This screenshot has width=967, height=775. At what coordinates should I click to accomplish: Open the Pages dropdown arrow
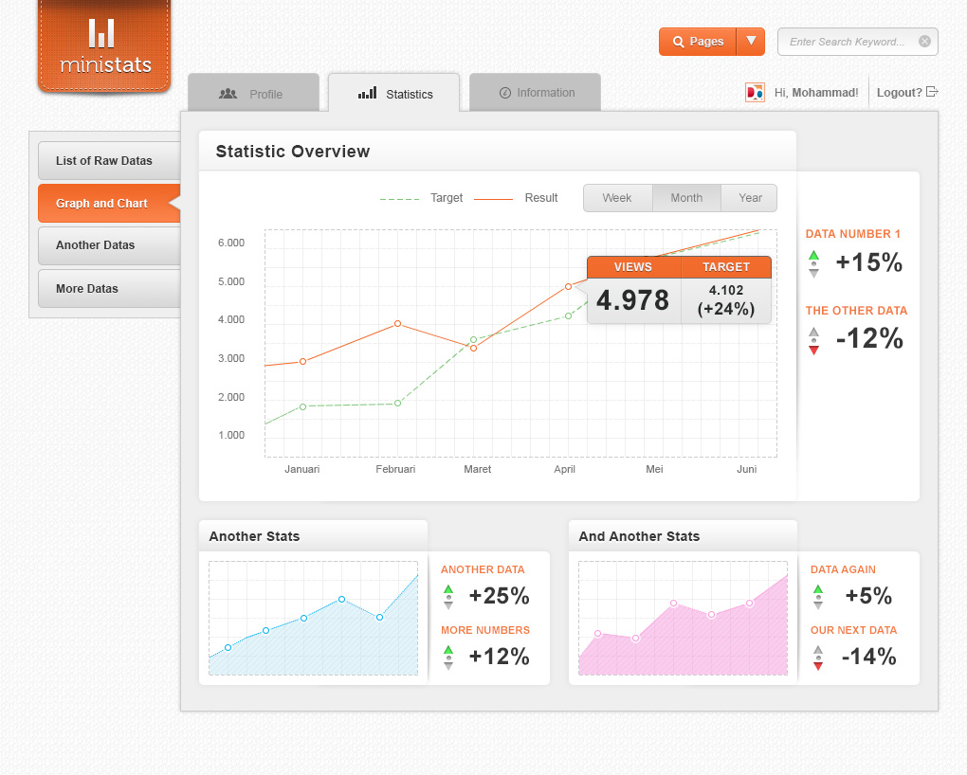(x=751, y=42)
